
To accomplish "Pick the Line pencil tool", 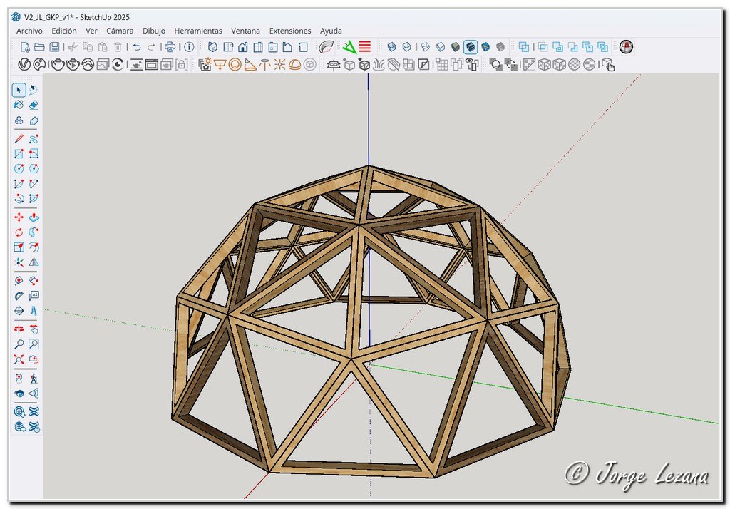I will [19, 138].
